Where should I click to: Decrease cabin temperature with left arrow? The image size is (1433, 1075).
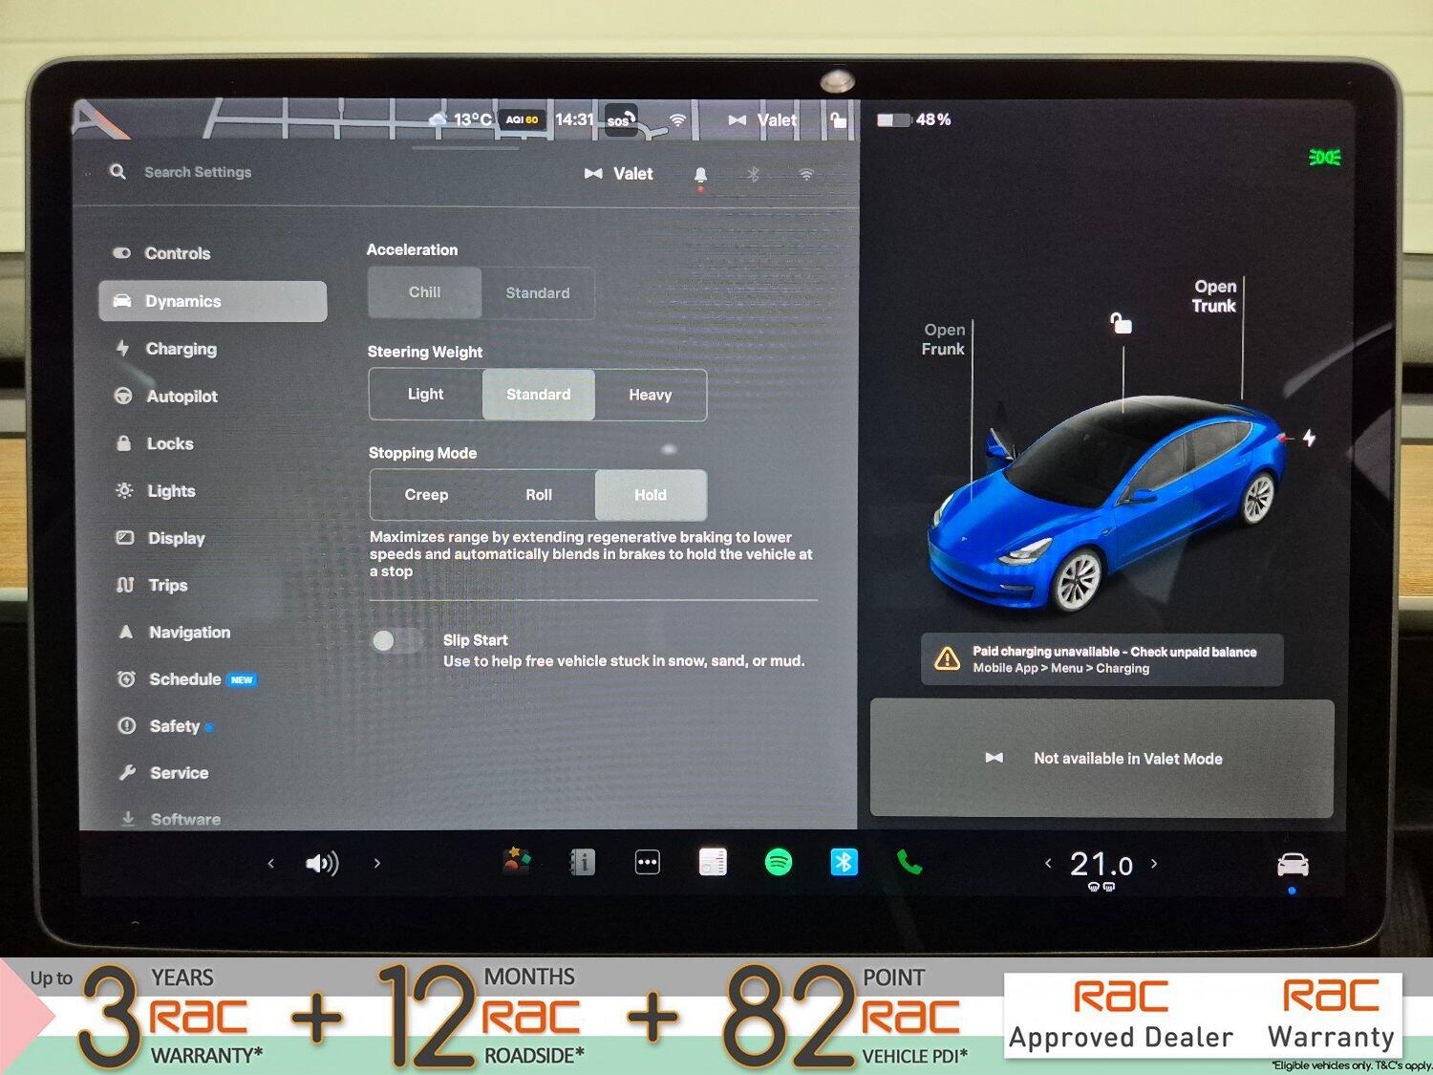pos(1048,863)
